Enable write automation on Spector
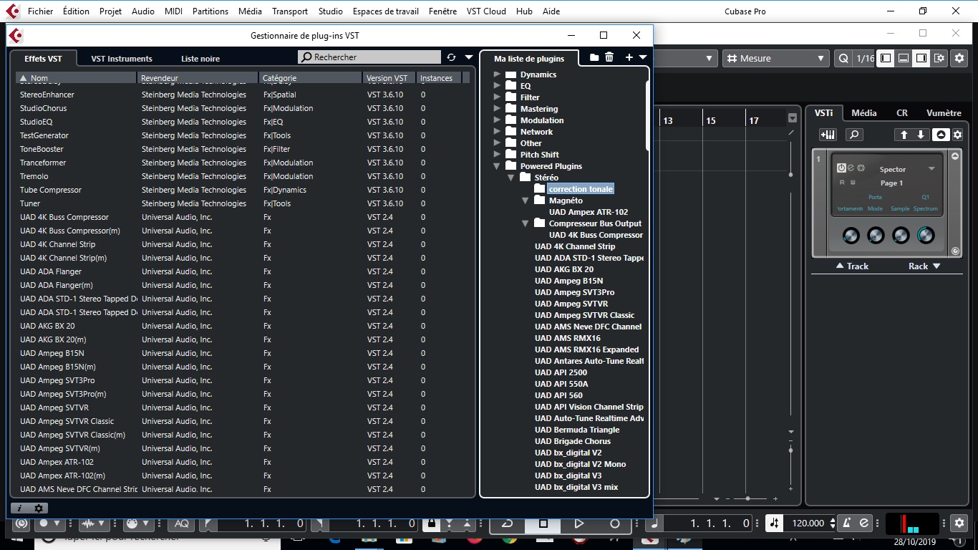The height and width of the screenshot is (550, 978). click(x=853, y=183)
